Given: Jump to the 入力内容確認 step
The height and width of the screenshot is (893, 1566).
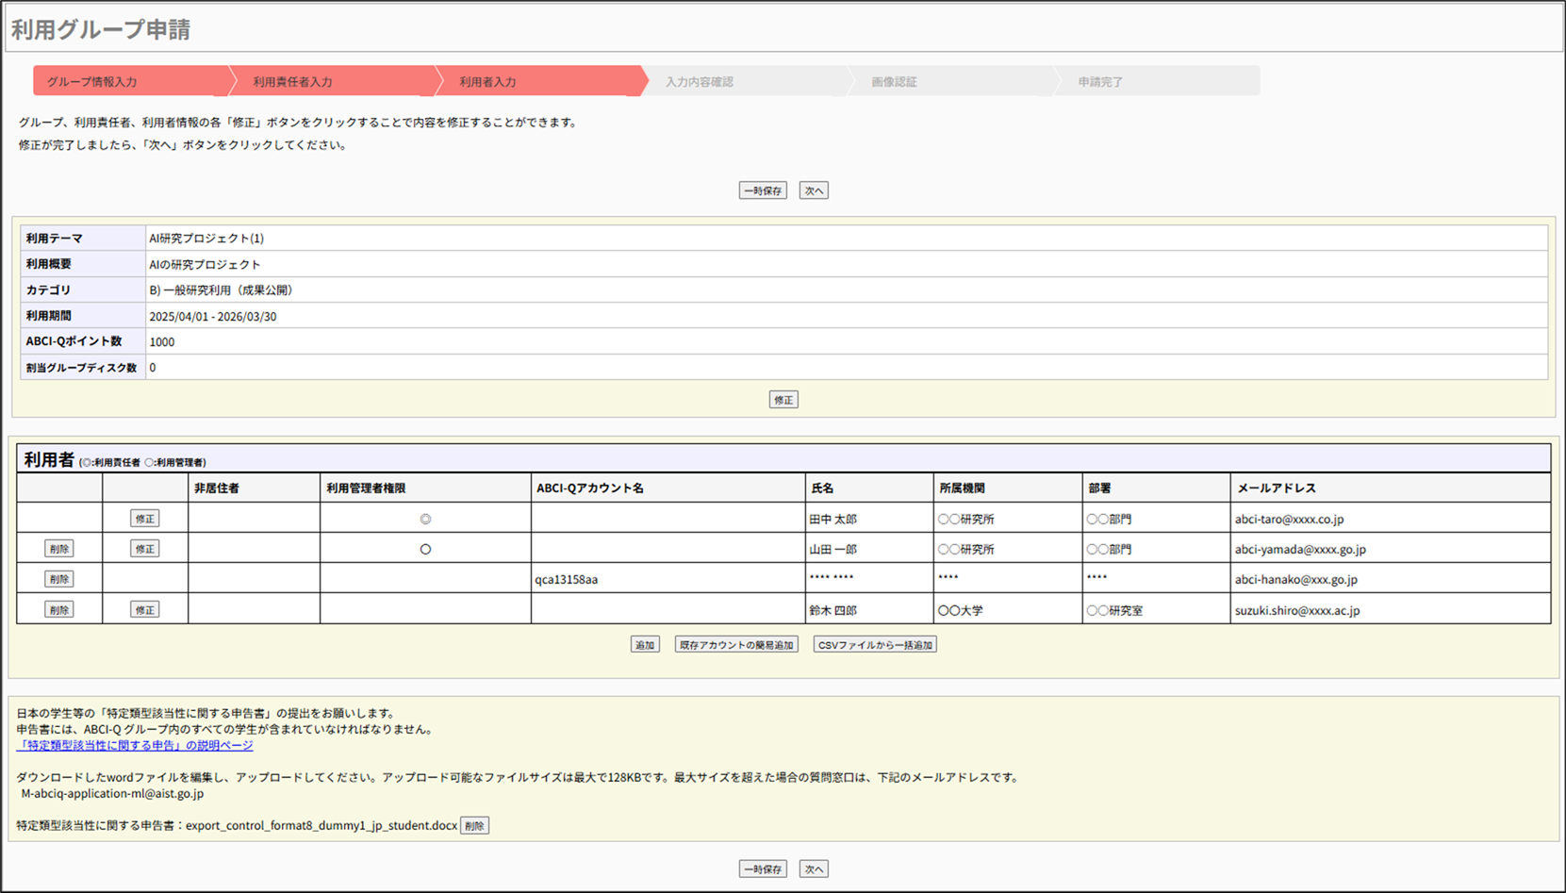Looking at the screenshot, I should click(x=699, y=82).
